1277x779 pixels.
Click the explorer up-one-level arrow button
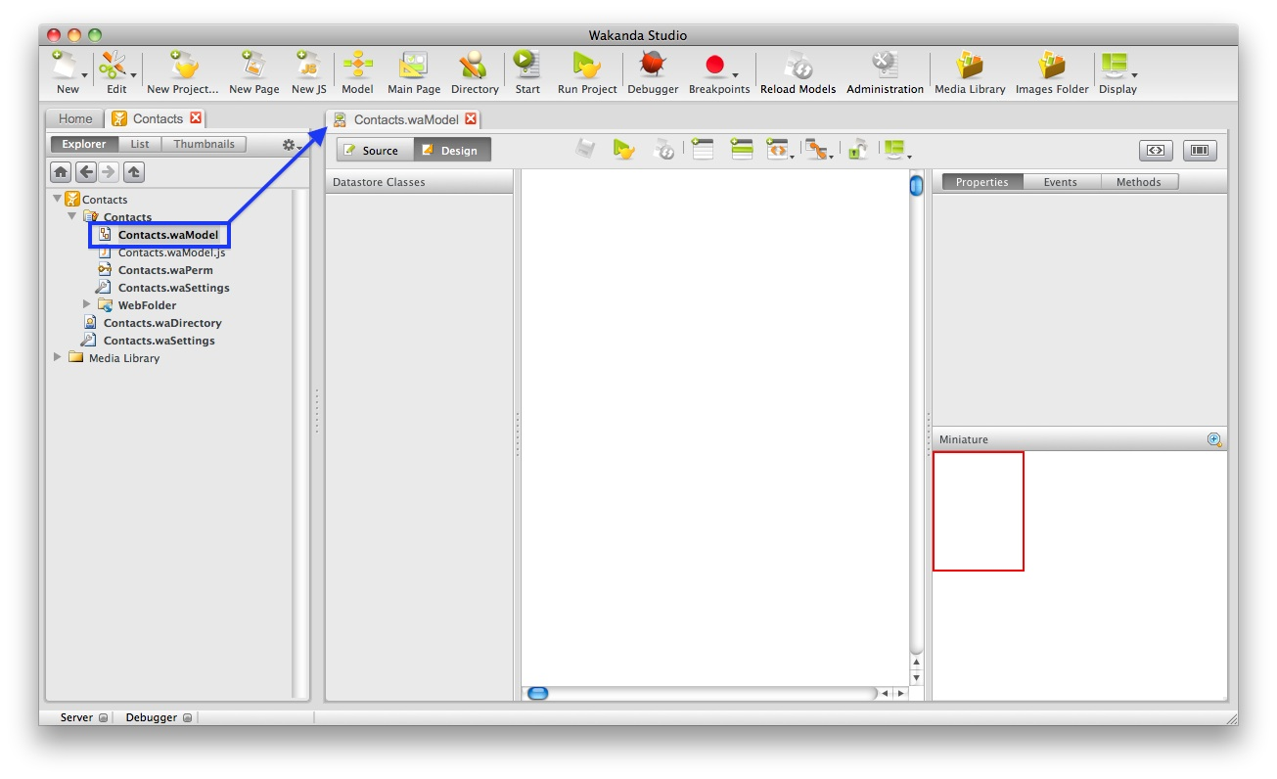134,172
